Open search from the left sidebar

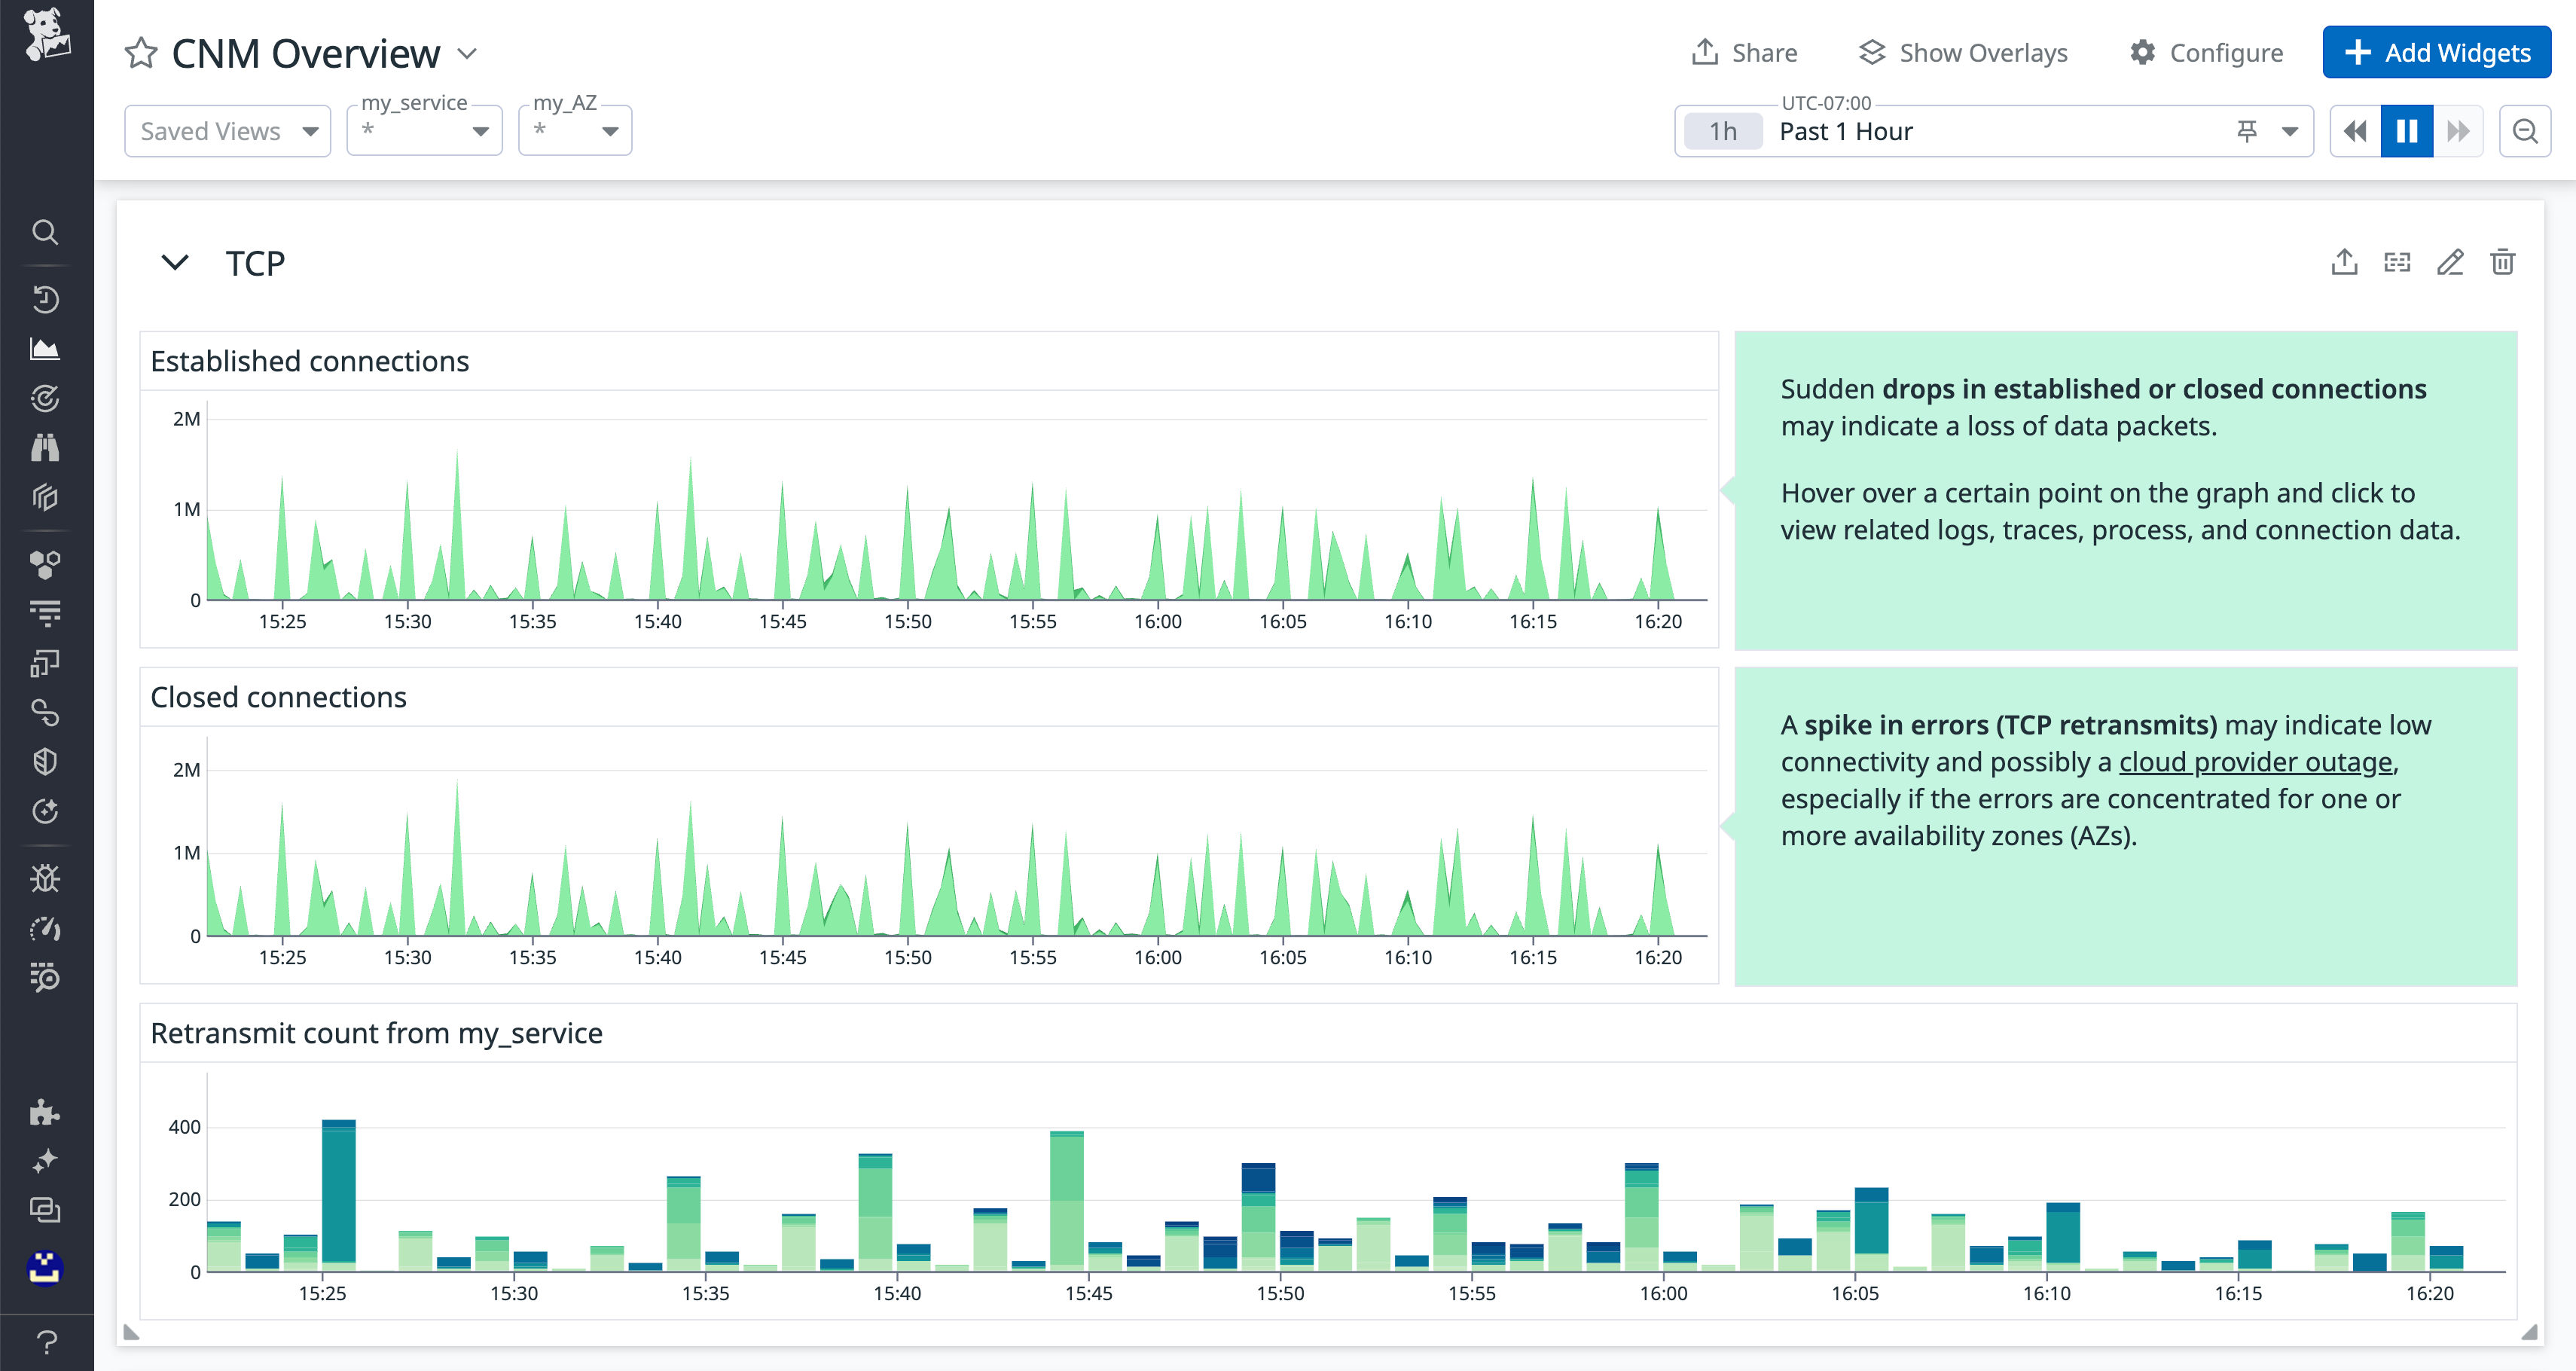46,232
